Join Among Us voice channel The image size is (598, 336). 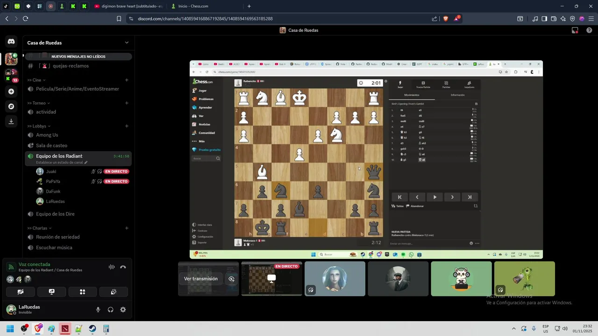point(78,135)
